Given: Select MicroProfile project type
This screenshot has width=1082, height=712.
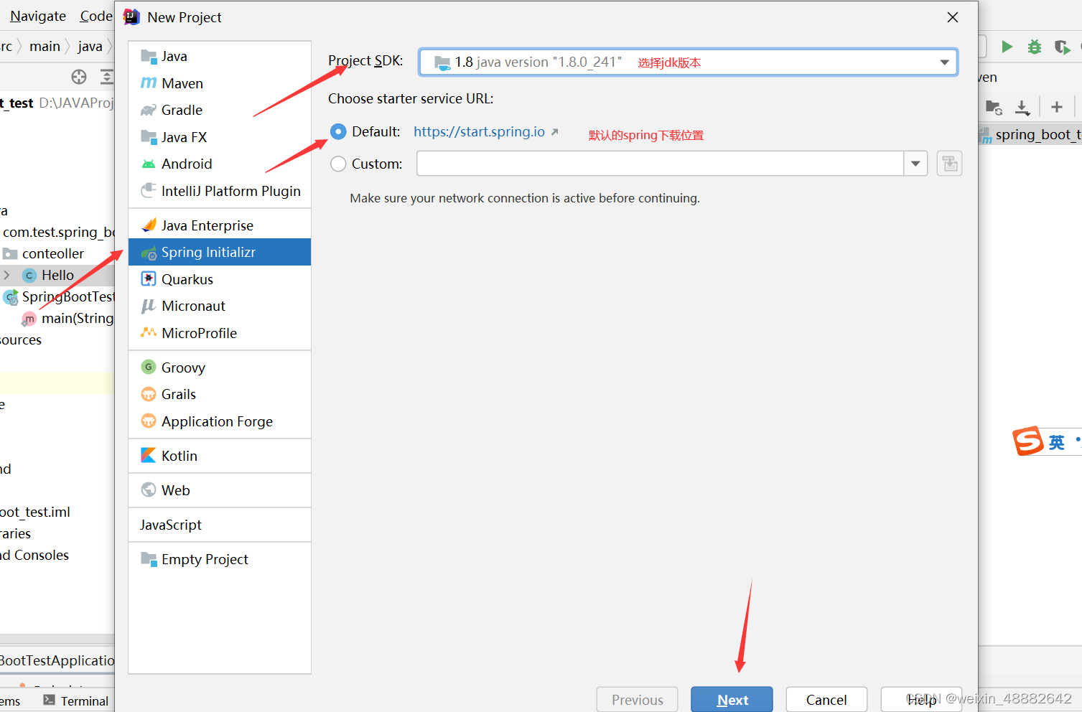Looking at the screenshot, I should point(220,333).
